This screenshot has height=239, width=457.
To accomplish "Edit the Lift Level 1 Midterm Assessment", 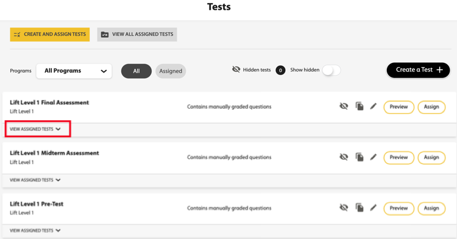I will coord(374,157).
